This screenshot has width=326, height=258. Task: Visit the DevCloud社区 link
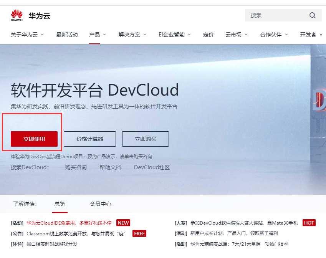(x=152, y=167)
